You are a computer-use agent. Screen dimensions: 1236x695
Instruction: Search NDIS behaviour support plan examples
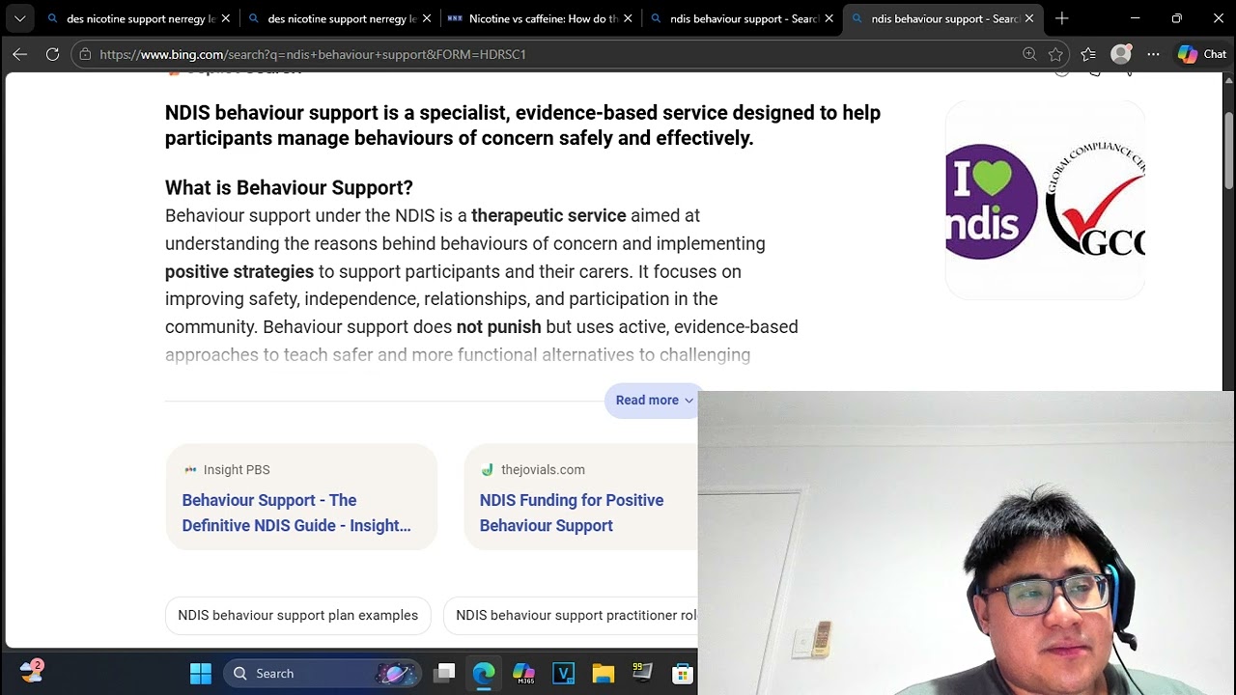pyautogui.click(x=298, y=616)
